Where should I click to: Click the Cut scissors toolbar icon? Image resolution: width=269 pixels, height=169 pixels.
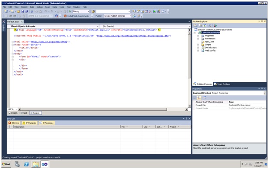[32, 11]
